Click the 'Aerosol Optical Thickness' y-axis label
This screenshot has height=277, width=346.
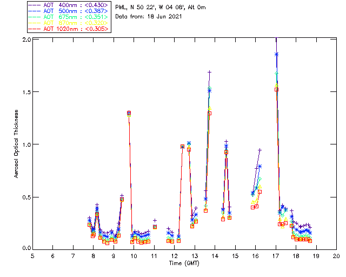point(17,144)
